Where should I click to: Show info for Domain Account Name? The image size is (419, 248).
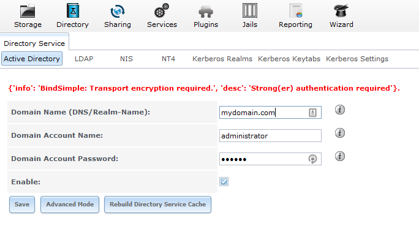[340, 133]
